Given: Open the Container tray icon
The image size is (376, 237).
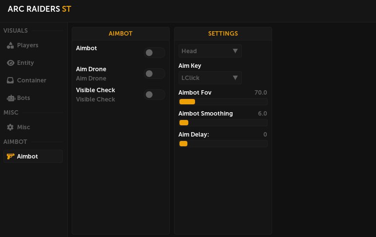Looking at the screenshot, I should (x=10, y=80).
